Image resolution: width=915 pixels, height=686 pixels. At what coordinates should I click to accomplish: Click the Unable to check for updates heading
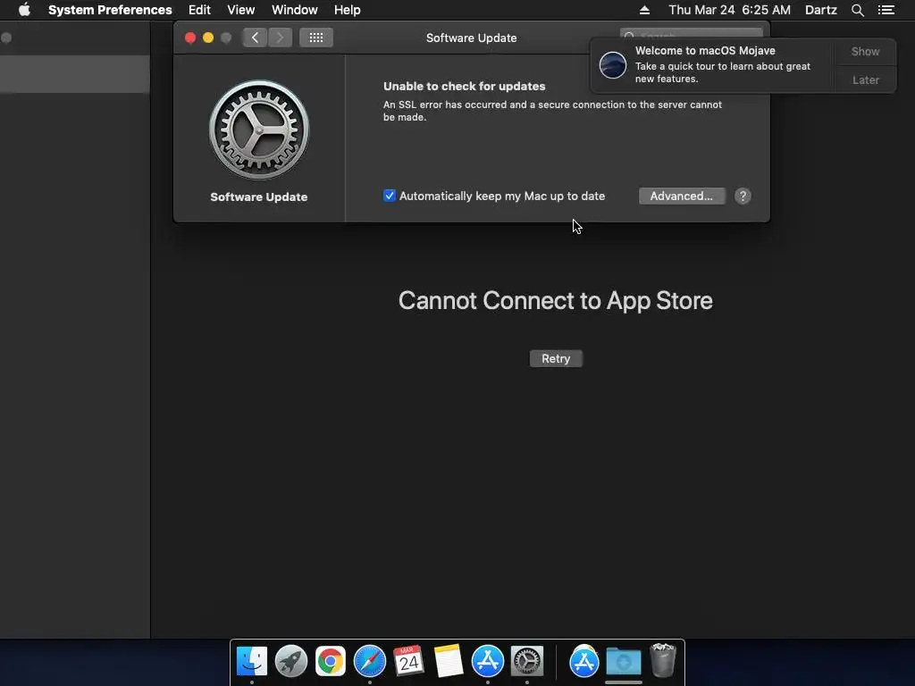coord(465,87)
